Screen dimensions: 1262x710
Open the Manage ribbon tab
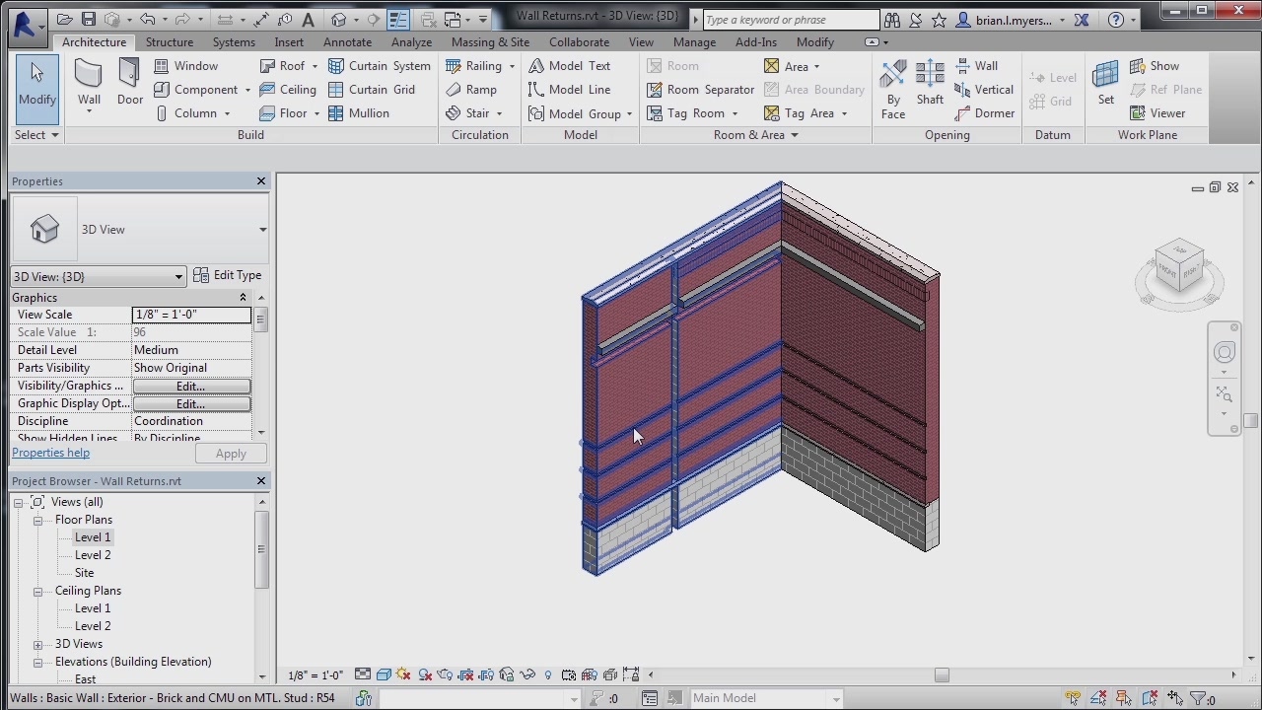tap(694, 42)
